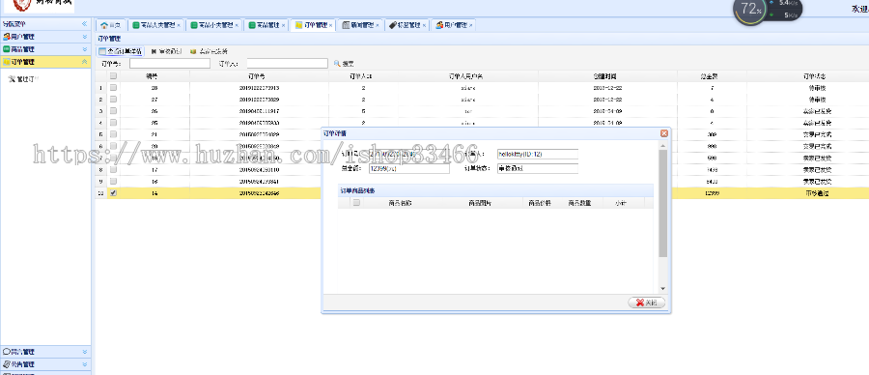
Task: Expand the 商品管理 sidebar section chevron
Action: click(x=84, y=49)
